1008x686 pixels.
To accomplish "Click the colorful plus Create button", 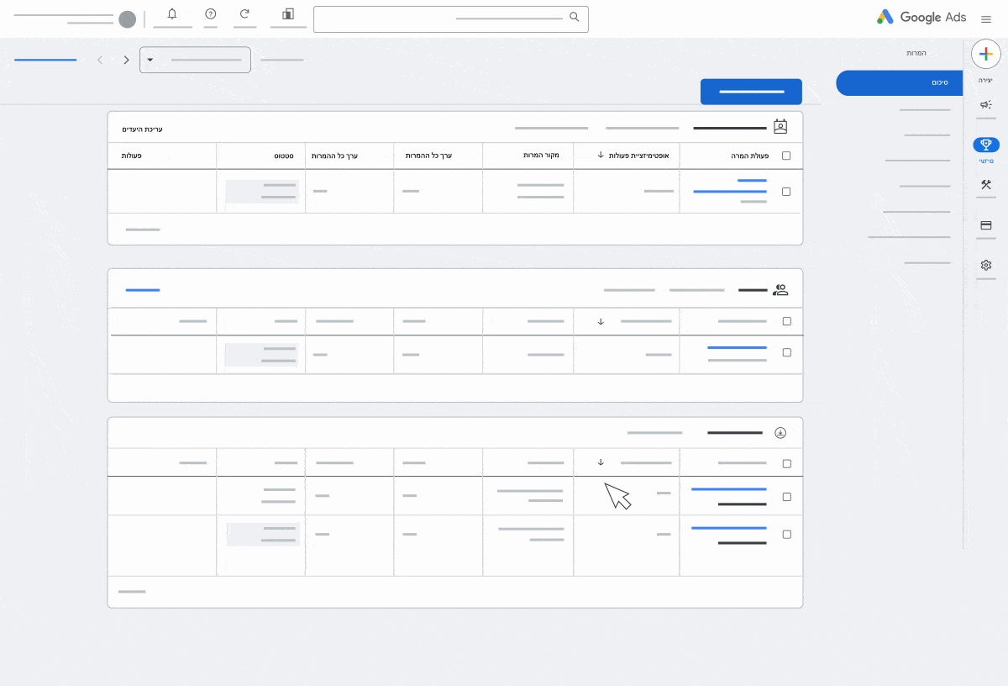I will [x=986, y=54].
